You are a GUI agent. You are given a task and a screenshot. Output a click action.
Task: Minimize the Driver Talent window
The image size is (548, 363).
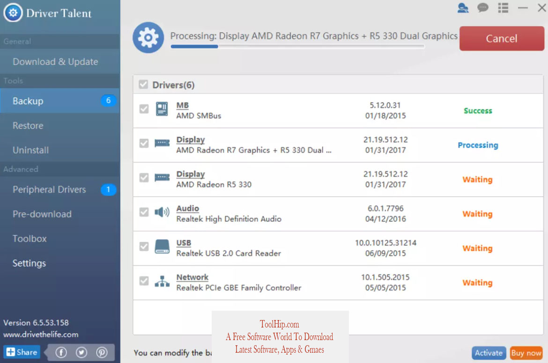tap(523, 7)
